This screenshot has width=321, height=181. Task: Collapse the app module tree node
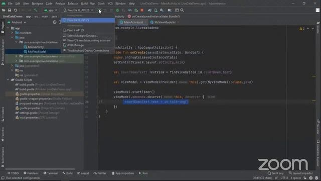coord(8,28)
